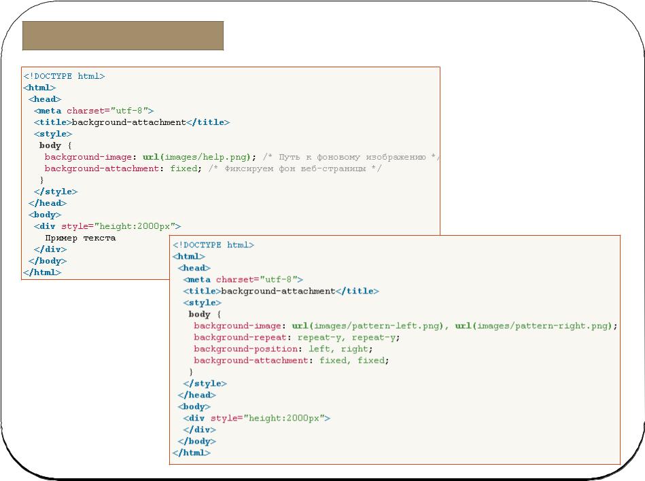Select 'background-image' property in help.png code block
Screen dimensions: 645x481
click(88, 157)
